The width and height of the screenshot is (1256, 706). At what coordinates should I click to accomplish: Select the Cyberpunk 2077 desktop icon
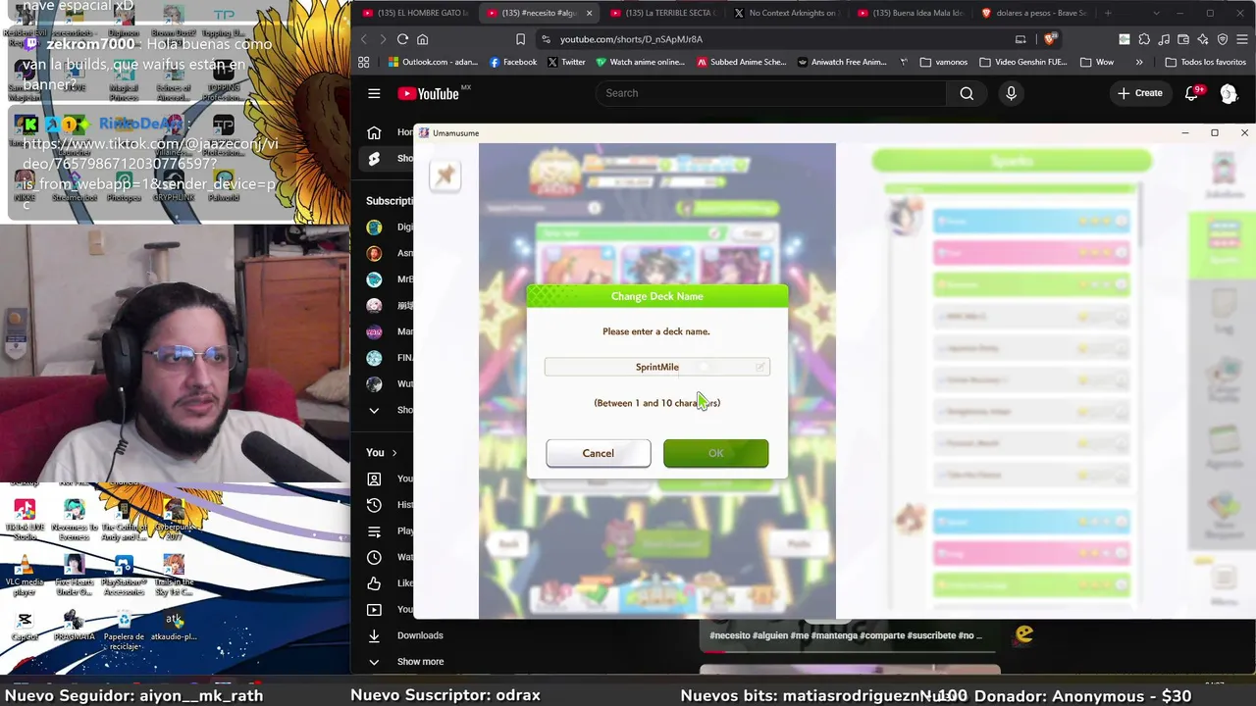[174, 519]
